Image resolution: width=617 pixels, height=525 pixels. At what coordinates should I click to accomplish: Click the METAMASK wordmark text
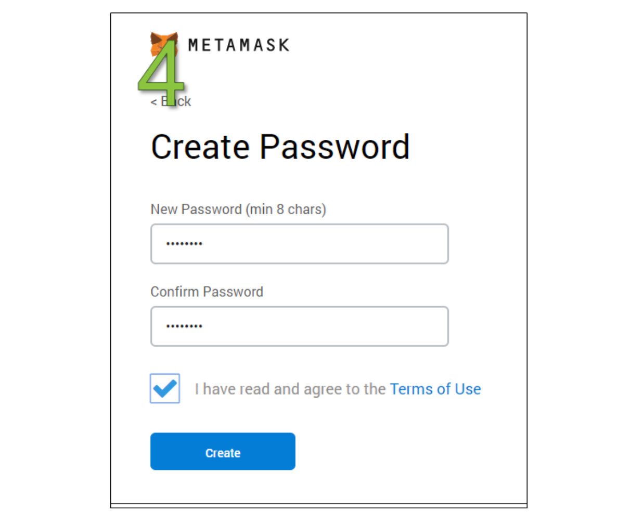coord(238,45)
